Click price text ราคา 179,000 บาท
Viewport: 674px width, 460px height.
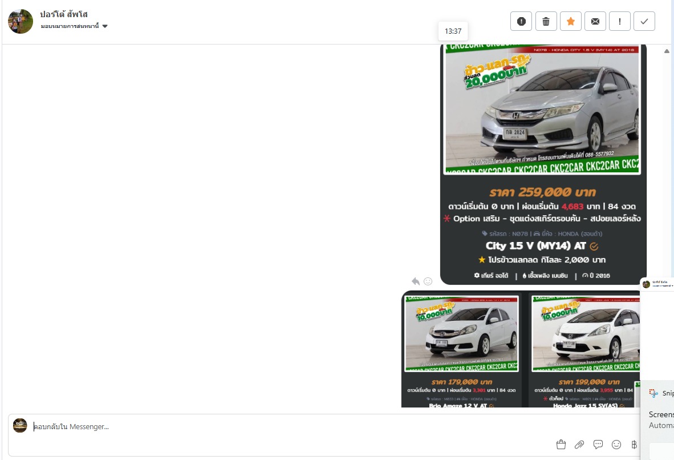(x=462, y=382)
